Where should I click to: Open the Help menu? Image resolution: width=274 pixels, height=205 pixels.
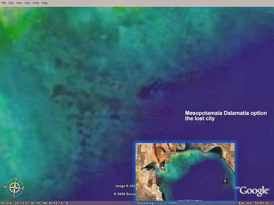(x=45, y=3)
